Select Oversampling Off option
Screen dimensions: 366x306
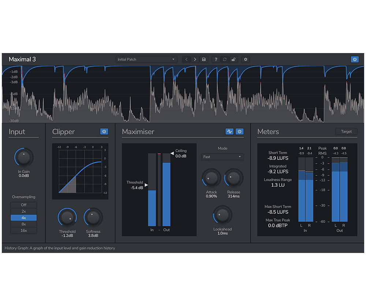[x=23, y=205]
